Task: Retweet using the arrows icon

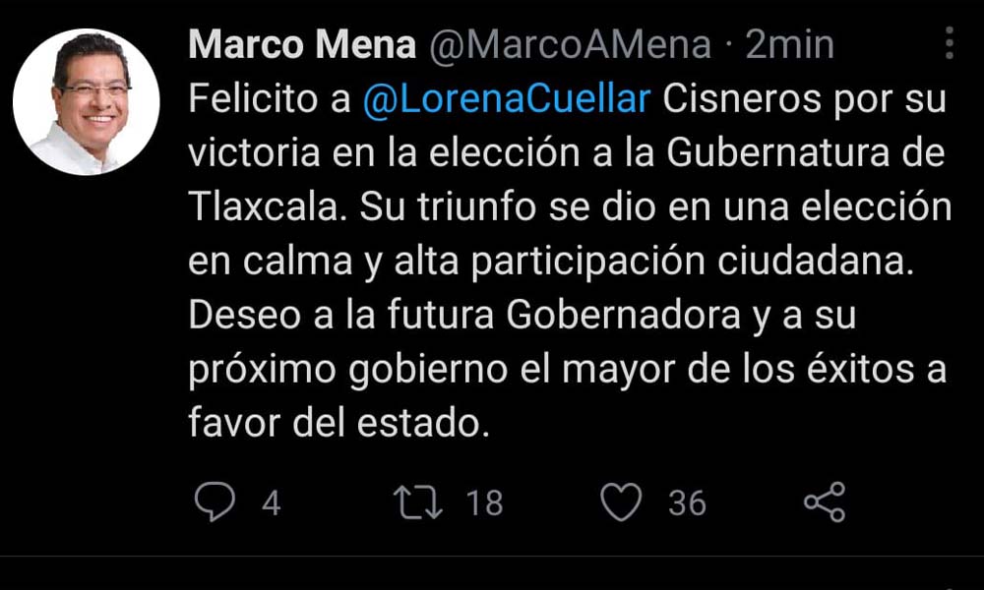Action: click(x=419, y=502)
